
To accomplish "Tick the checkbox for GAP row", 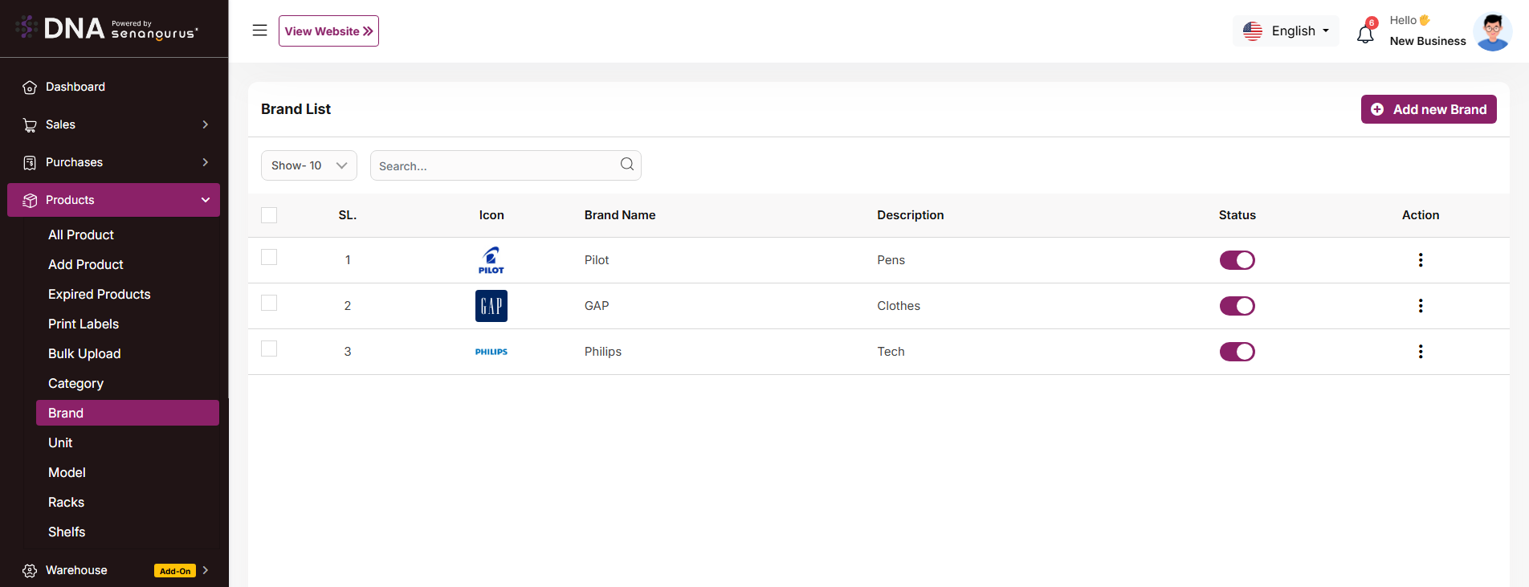I will 269,303.
